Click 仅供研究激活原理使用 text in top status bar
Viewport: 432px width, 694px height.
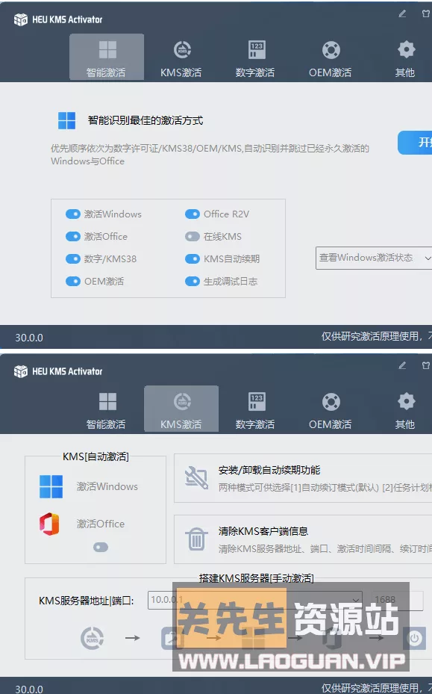pyautogui.click(x=371, y=336)
